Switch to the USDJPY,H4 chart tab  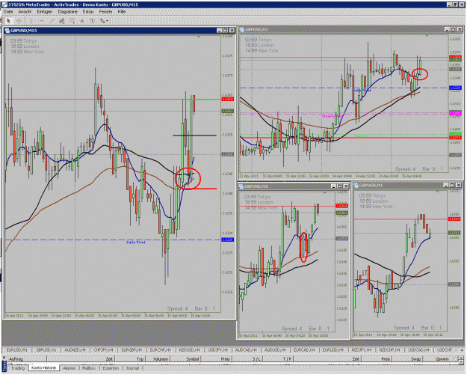coord(219,350)
